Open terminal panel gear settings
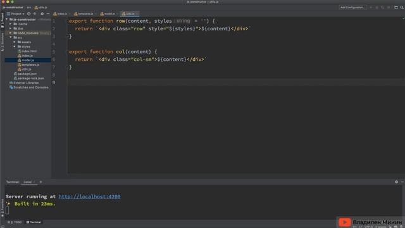This screenshot has width=405, height=228. (396, 182)
